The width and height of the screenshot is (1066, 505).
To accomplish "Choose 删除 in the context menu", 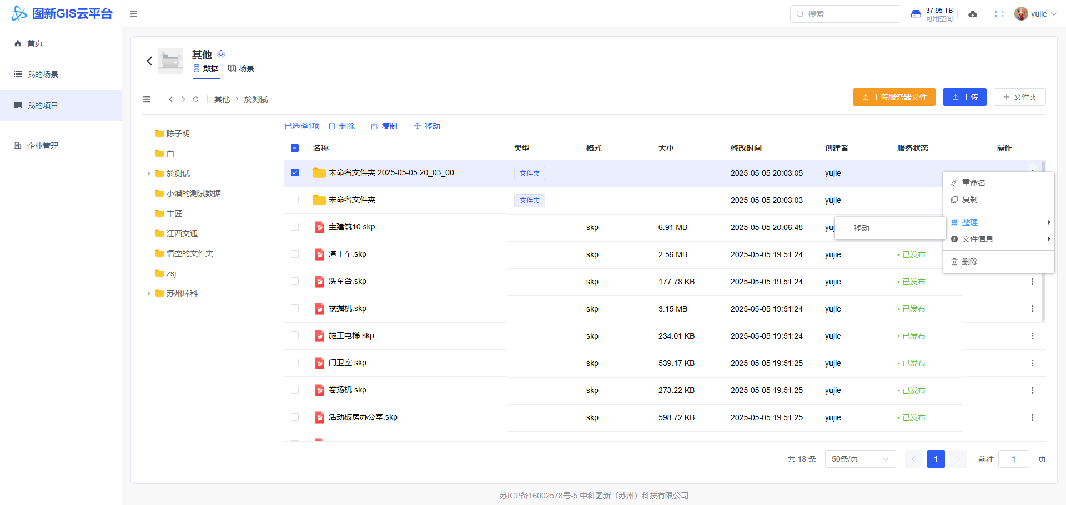I will click(999, 262).
